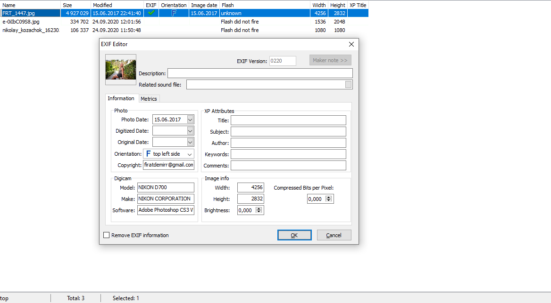
Task: Click the Cancel button
Action: point(334,235)
